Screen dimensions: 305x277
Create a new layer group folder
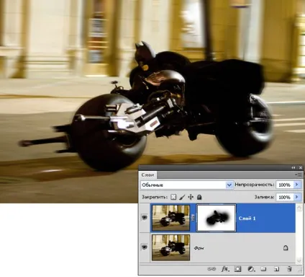(263, 269)
